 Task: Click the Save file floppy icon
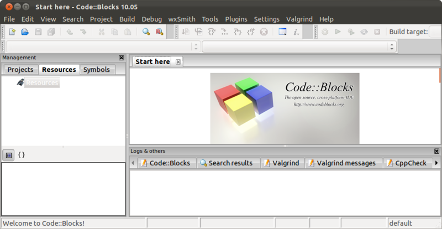[x=38, y=32]
